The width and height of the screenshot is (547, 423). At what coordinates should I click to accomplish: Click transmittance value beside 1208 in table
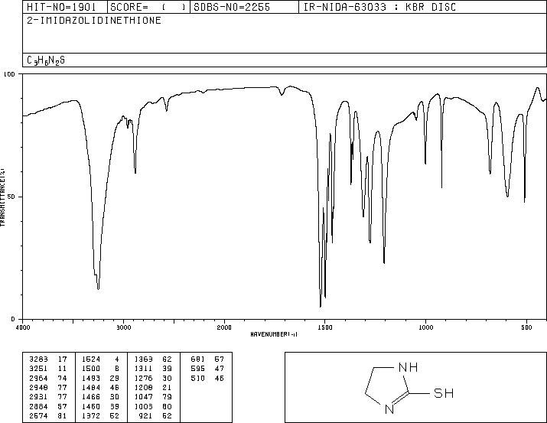click(x=168, y=387)
